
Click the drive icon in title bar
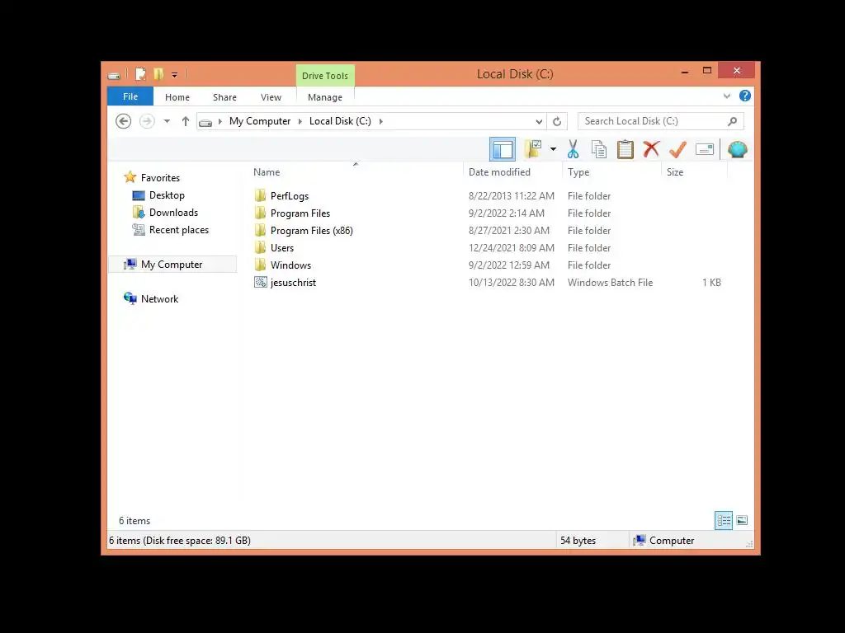click(x=114, y=75)
